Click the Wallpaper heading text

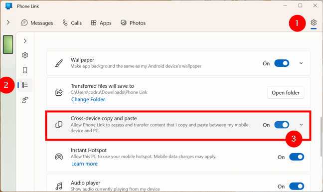pos(82,60)
